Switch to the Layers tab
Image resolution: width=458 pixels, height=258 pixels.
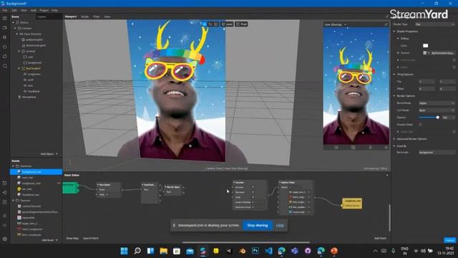42,16
